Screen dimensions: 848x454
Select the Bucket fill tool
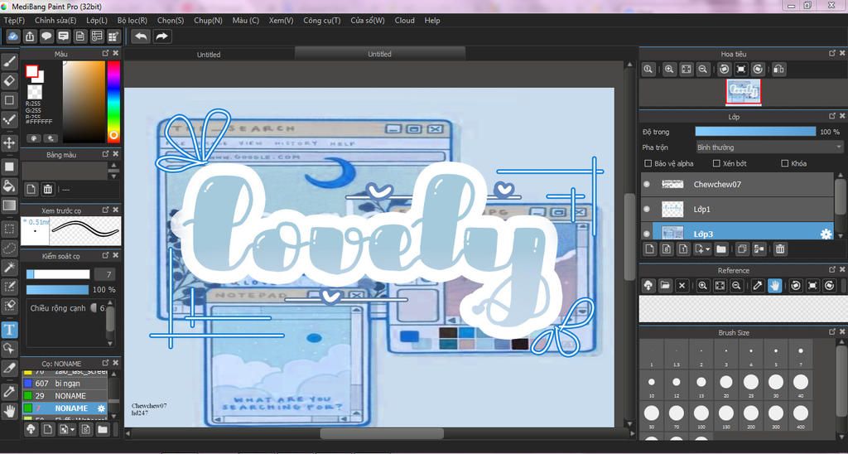click(x=9, y=186)
